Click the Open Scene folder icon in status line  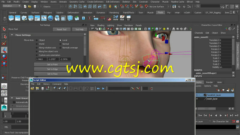(x=30, y=7)
